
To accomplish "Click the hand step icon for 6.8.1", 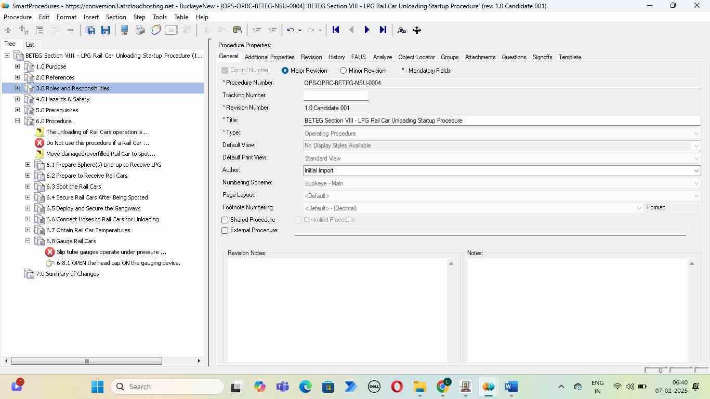I will (50, 263).
